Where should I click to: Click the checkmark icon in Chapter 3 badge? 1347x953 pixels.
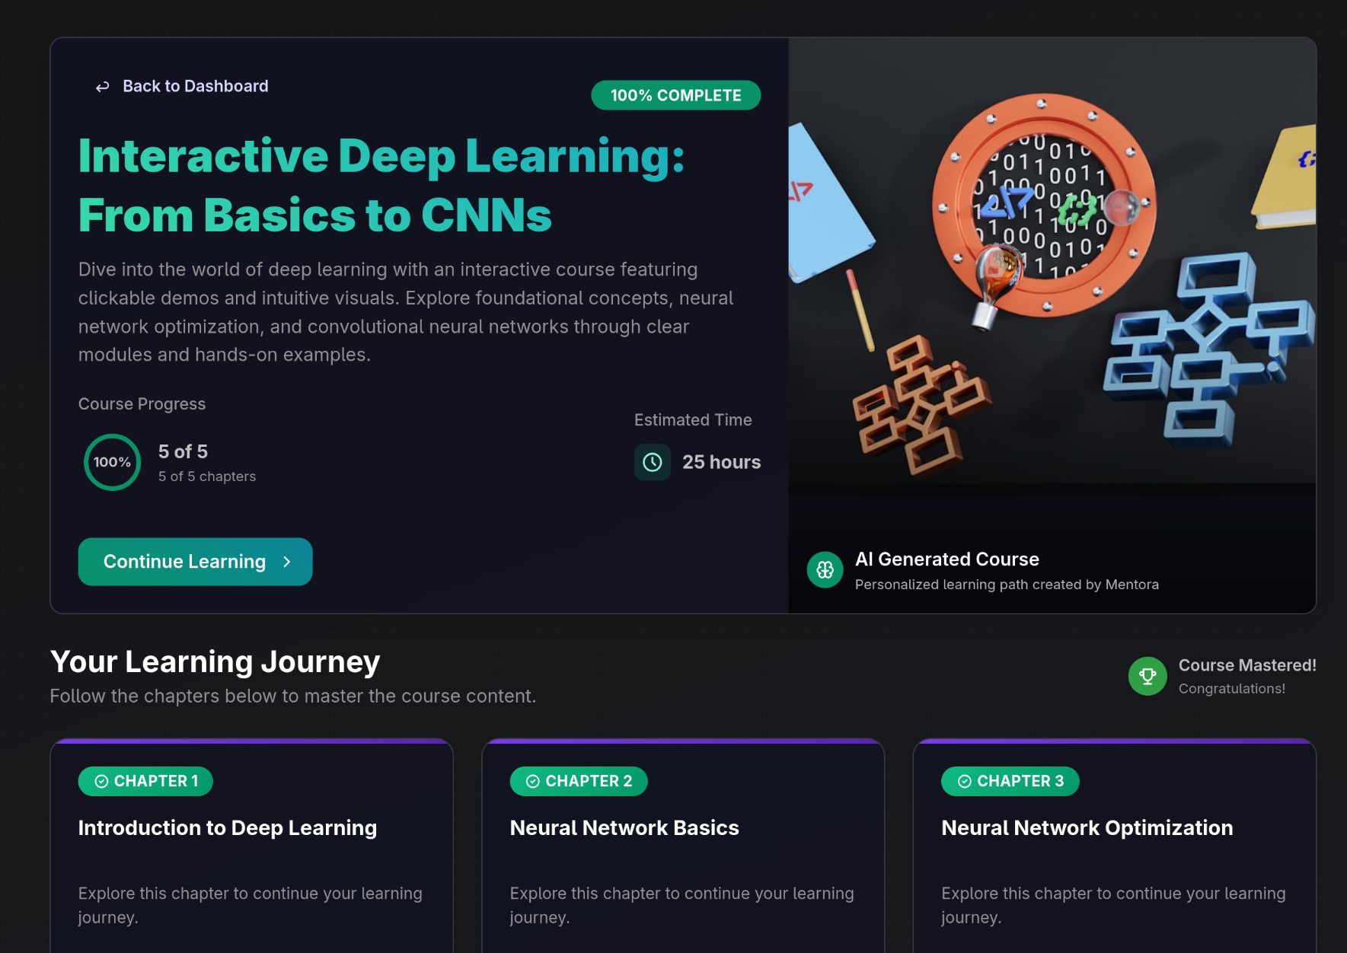pyautogui.click(x=965, y=782)
